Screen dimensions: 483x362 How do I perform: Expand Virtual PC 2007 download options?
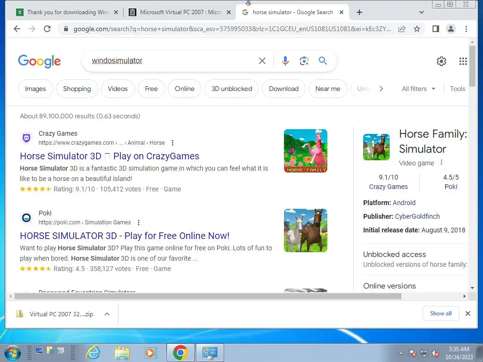[107, 314]
